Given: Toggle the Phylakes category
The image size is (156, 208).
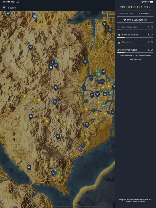Looking at the screenshot, I should click(135, 42).
